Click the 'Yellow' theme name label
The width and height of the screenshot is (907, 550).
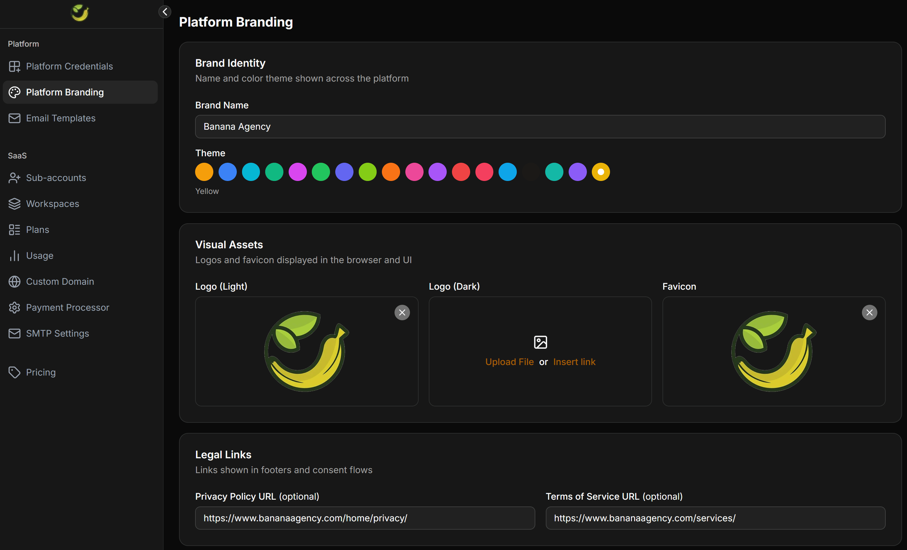point(207,191)
